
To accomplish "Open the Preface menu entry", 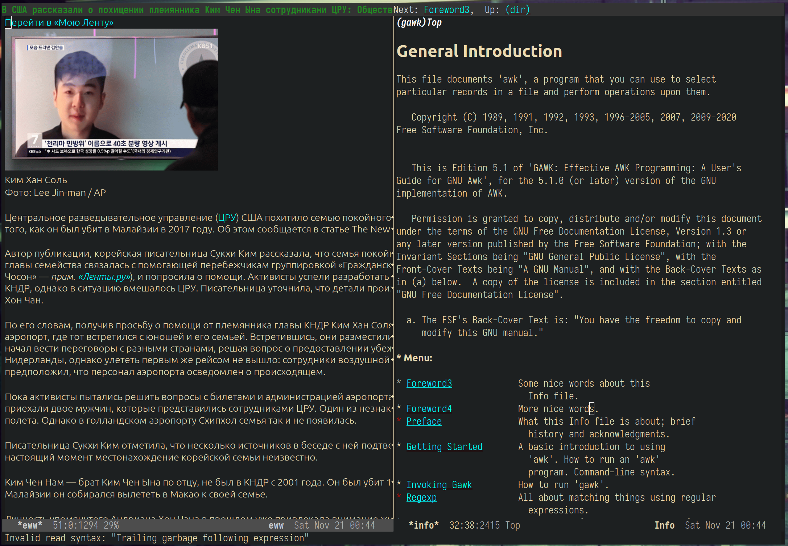I will click(424, 421).
